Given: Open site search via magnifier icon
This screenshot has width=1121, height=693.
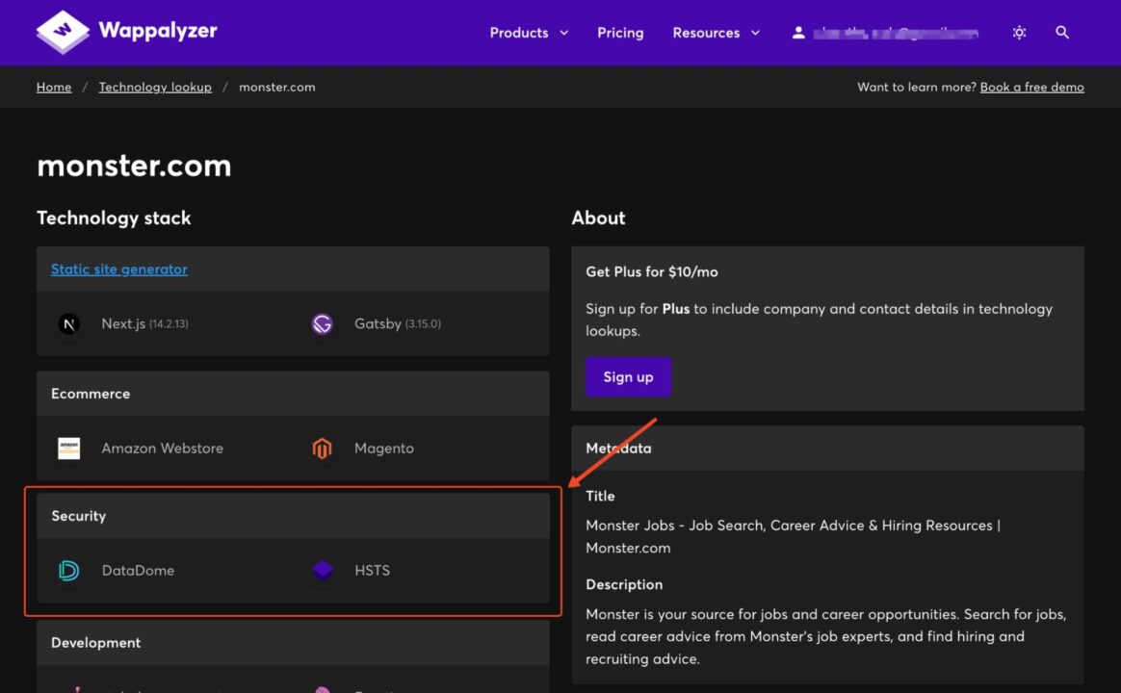Looking at the screenshot, I should (1062, 32).
